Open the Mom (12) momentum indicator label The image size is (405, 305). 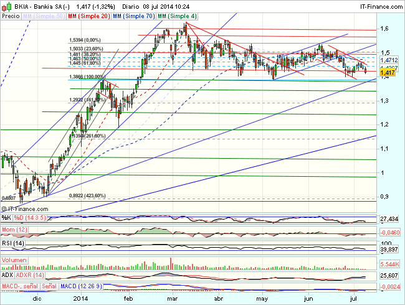(14, 231)
